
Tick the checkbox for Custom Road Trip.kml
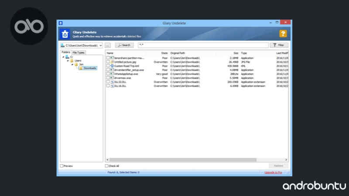(x=108, y=66)
